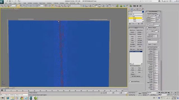
Task: Open the Presets dropdown
Action: [x=153, y=42]
